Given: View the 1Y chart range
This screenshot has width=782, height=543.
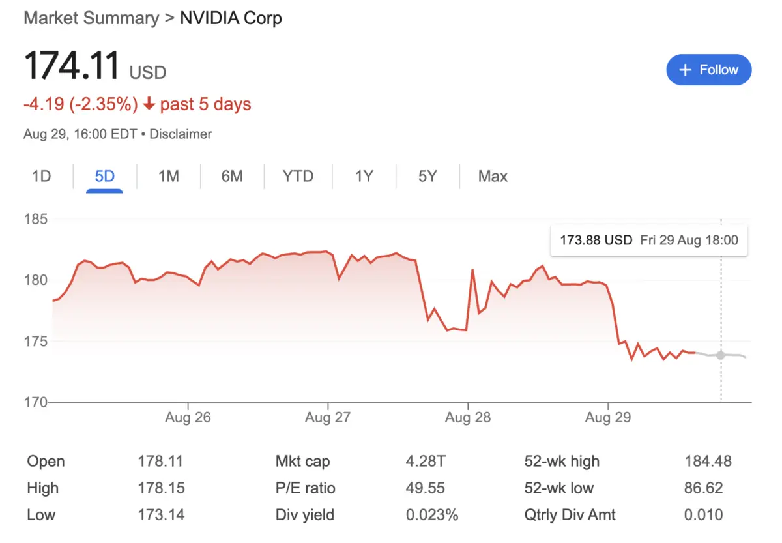Looking at the screenshot, I should 364,176.
